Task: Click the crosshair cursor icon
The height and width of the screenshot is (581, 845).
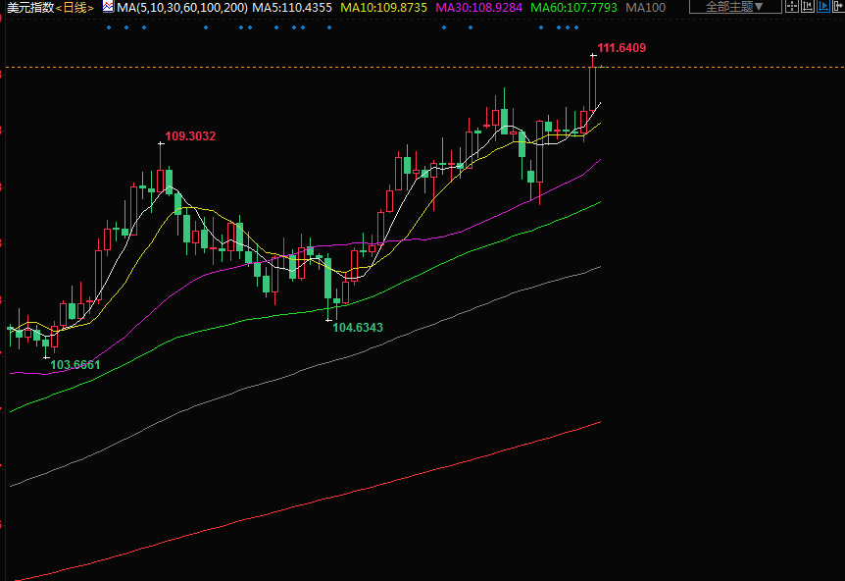Action: click(x=792, y=6)
